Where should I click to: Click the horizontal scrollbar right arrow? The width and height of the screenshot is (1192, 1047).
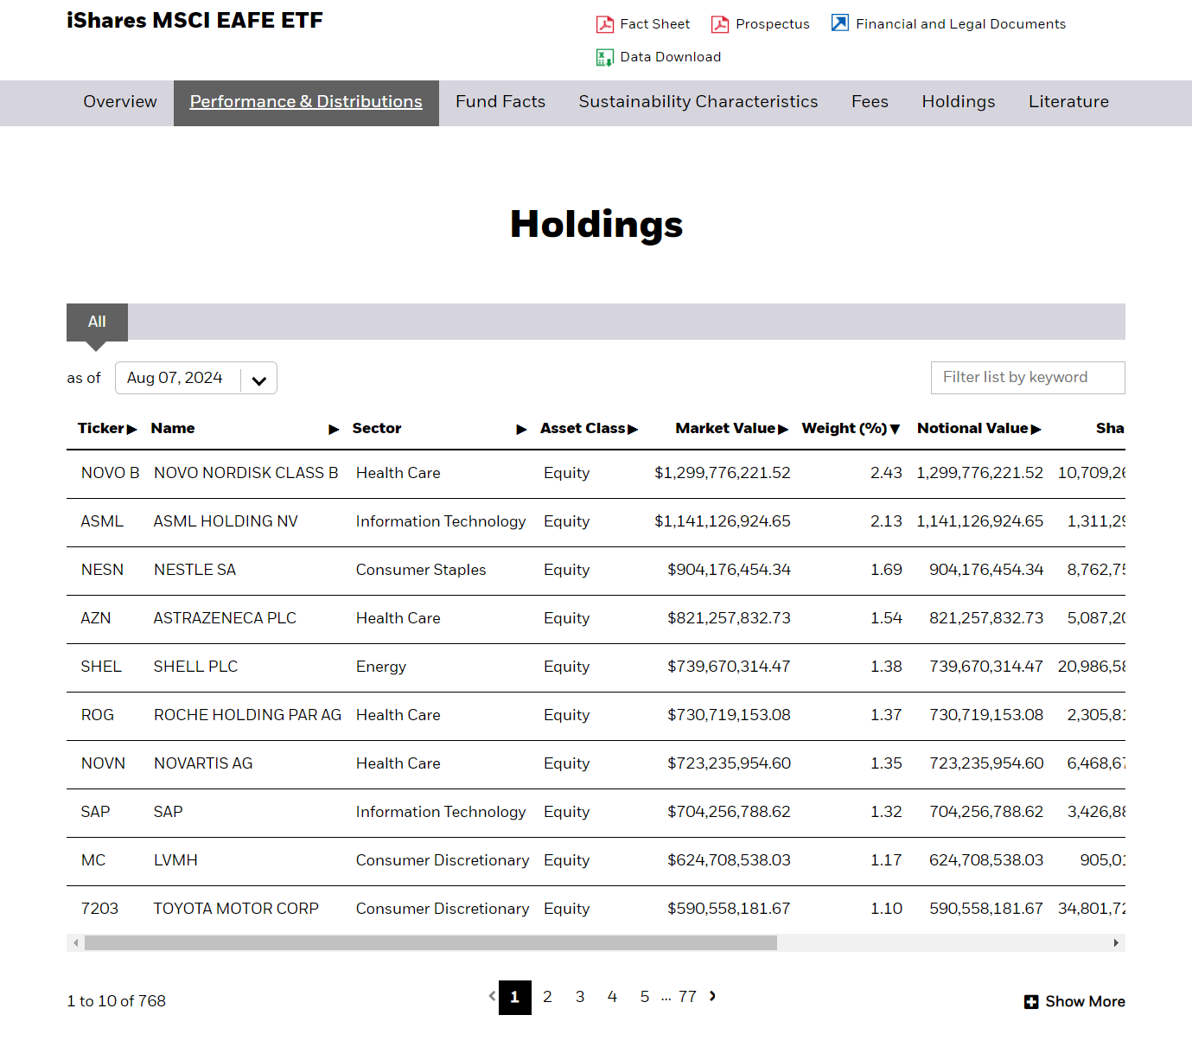coord(1116,943)
